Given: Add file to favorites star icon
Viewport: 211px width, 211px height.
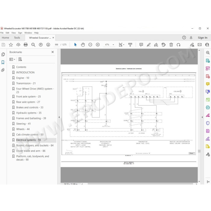Looking at the screenshot, I should coord(11,45).
